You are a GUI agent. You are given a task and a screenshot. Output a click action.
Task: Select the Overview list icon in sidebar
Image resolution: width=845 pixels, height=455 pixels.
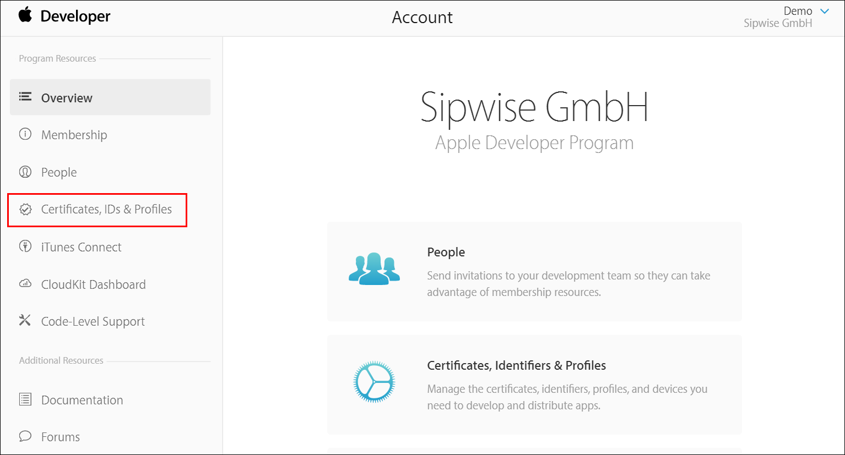click(25, 96)
